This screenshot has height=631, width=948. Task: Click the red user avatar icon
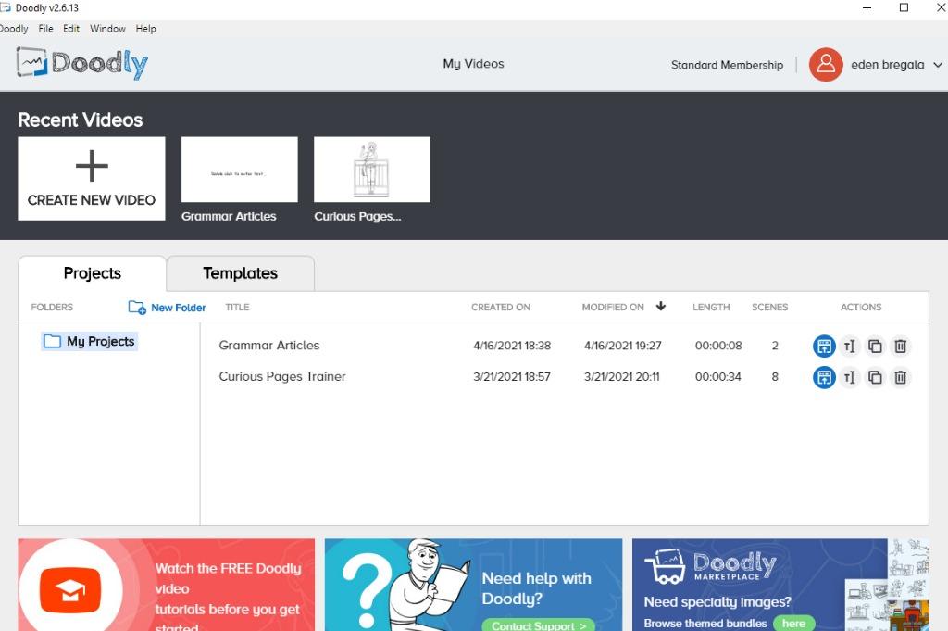pos(825,65)
